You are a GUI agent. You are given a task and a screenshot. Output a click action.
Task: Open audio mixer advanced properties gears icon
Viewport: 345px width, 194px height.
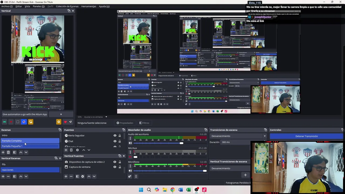coord(130,176)
